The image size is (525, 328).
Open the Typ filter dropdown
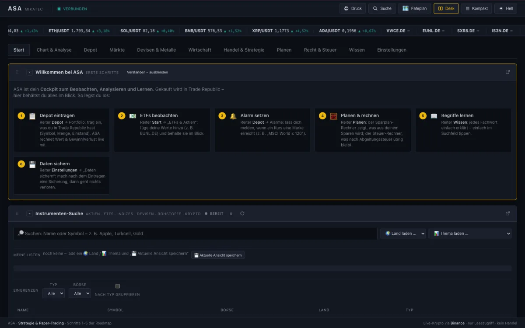click(x=53, y=293)
